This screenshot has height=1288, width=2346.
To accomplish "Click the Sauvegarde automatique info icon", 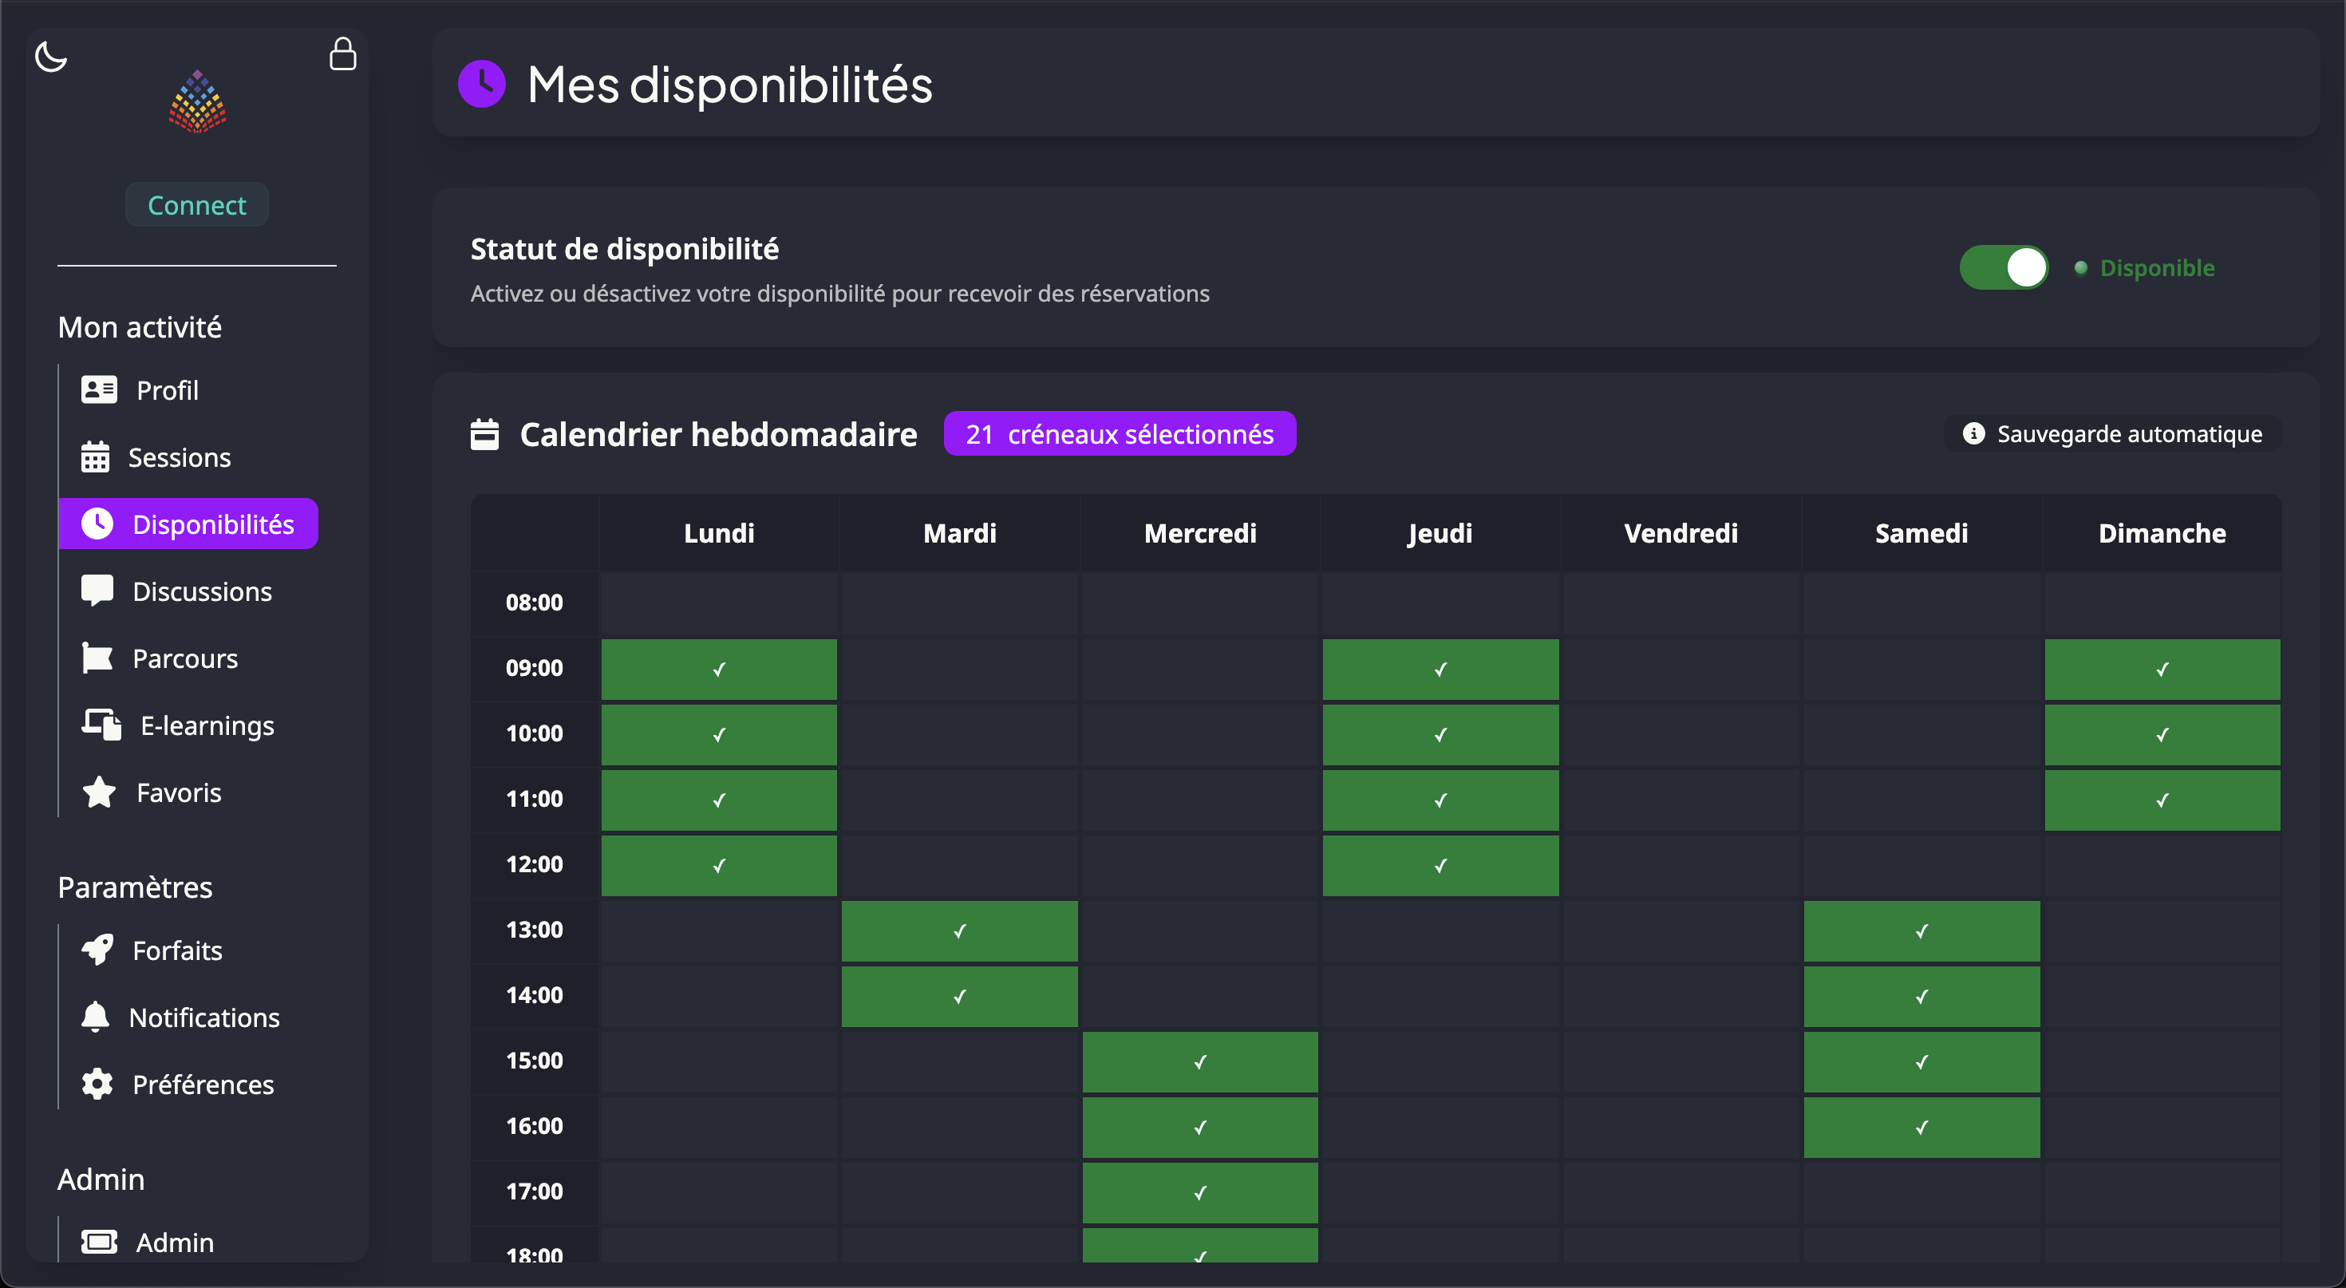I will (x=1973, y=433).
